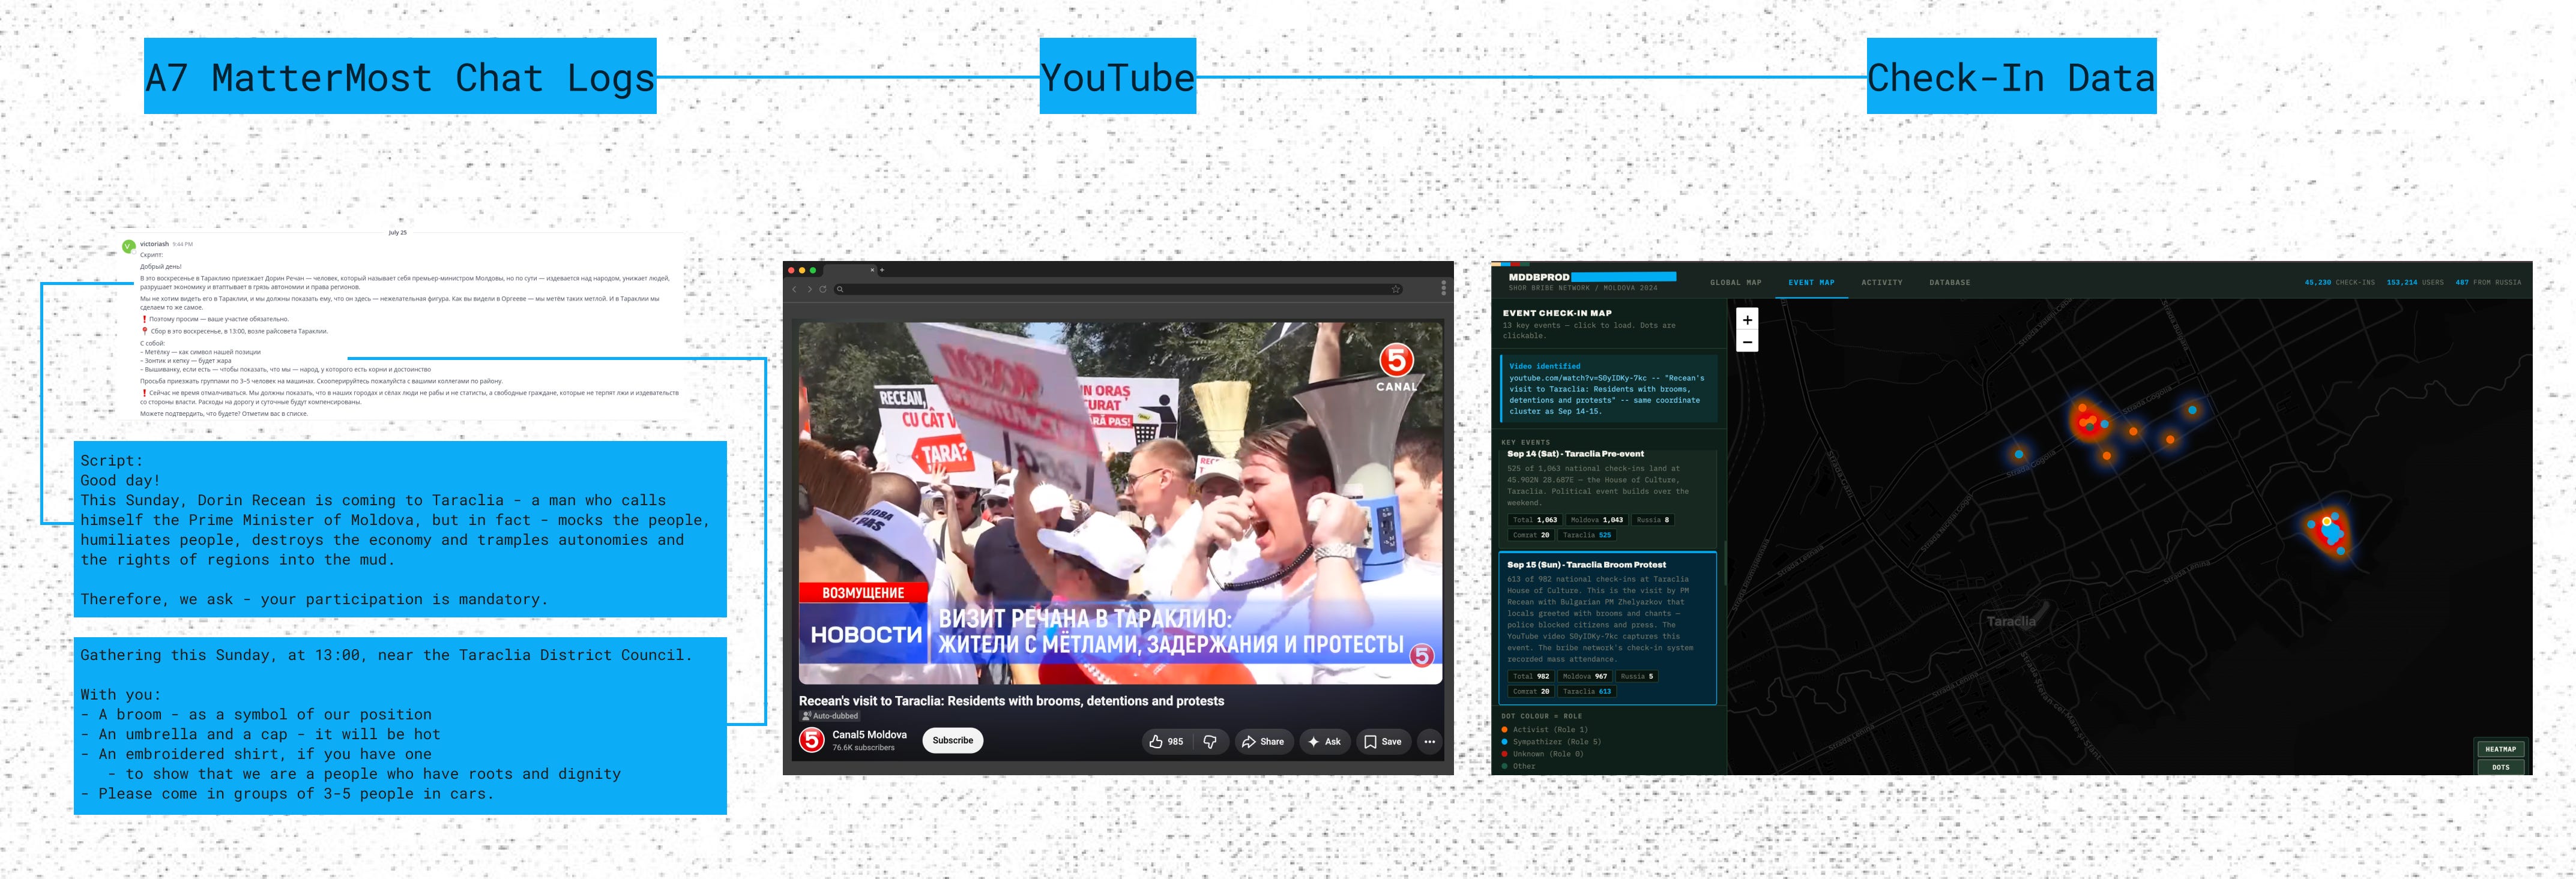Click the Taraclia 525 stat chip
This screenshot has height=879, width=2576.
[1587, 535]
